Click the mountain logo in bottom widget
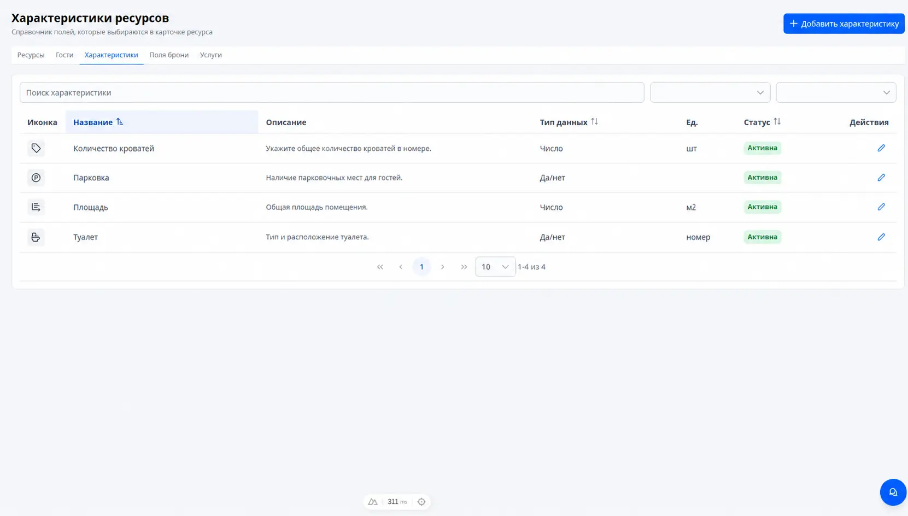 coord(373,502)
